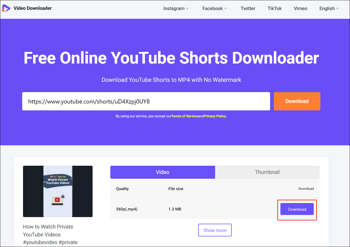Click the Free Online YouTube Shorts Downloader heading
The width and height of the screenshot is (350, 247).
point(171,58)
